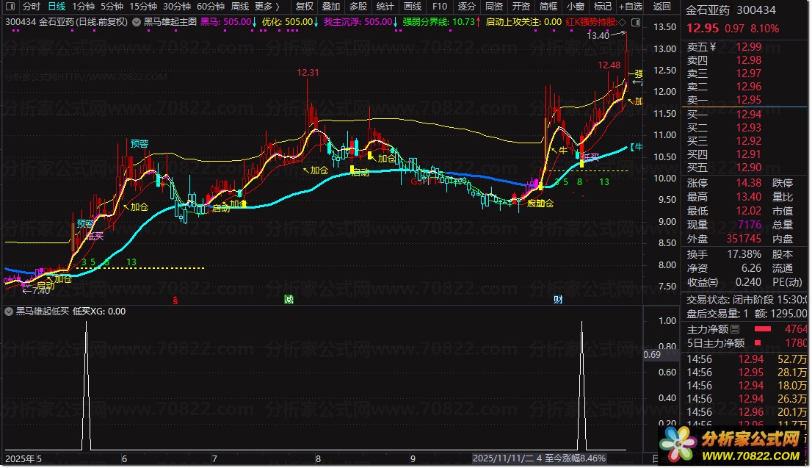Expand the 更多 periods menu
Screen dimensions: 812x468
[x=267, y=7]
